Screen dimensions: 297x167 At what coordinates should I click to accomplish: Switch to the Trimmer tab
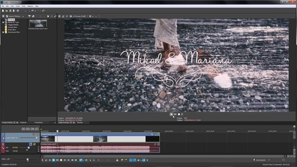(80, 122)
